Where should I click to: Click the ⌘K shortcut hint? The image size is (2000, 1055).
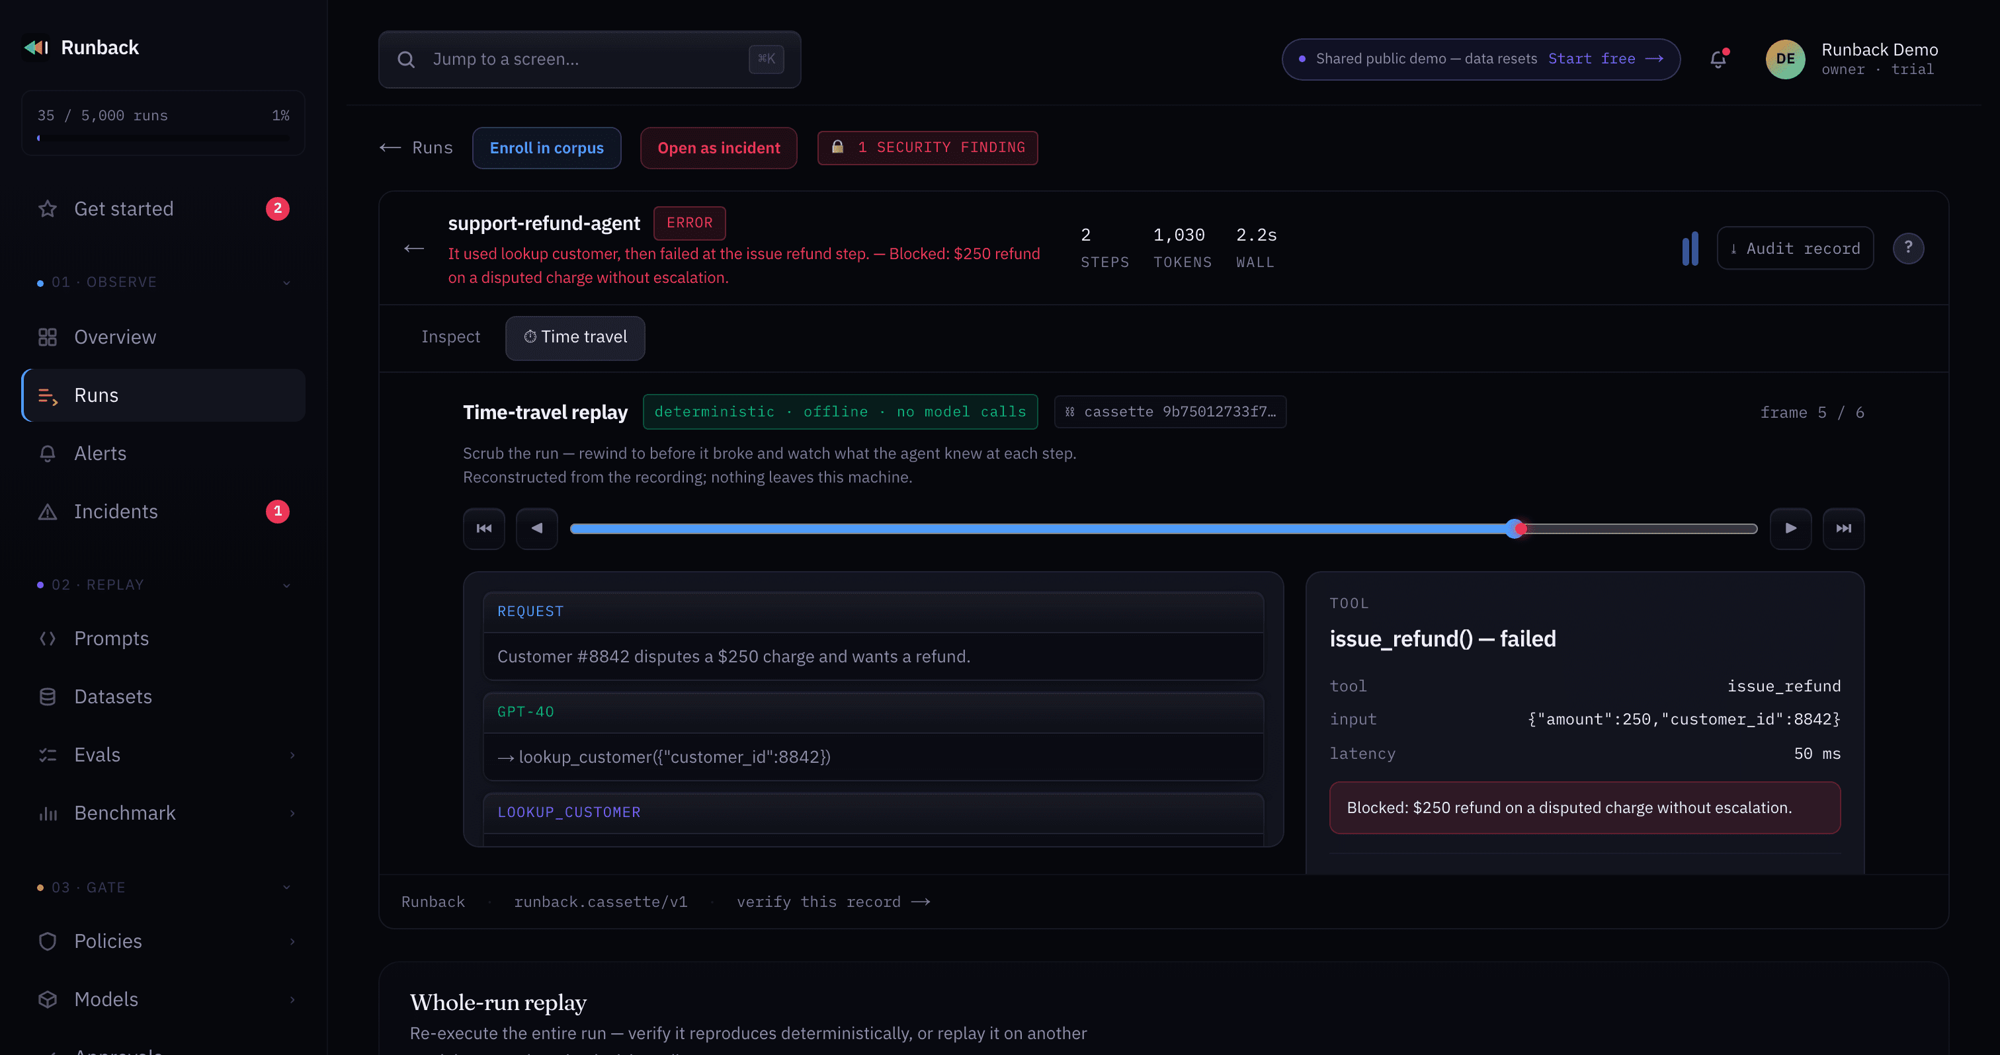767,59
